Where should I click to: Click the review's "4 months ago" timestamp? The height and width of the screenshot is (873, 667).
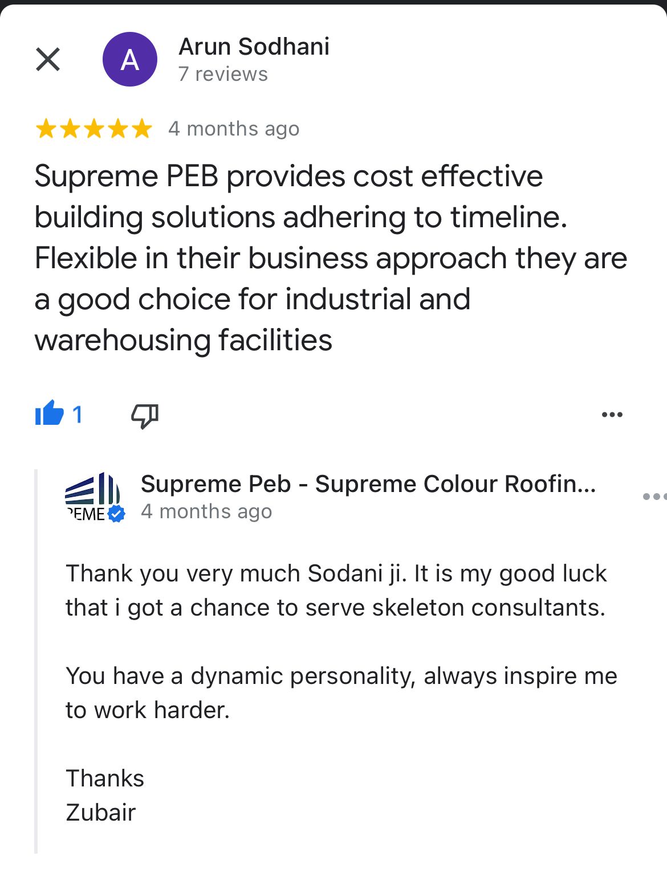[234, 129]
